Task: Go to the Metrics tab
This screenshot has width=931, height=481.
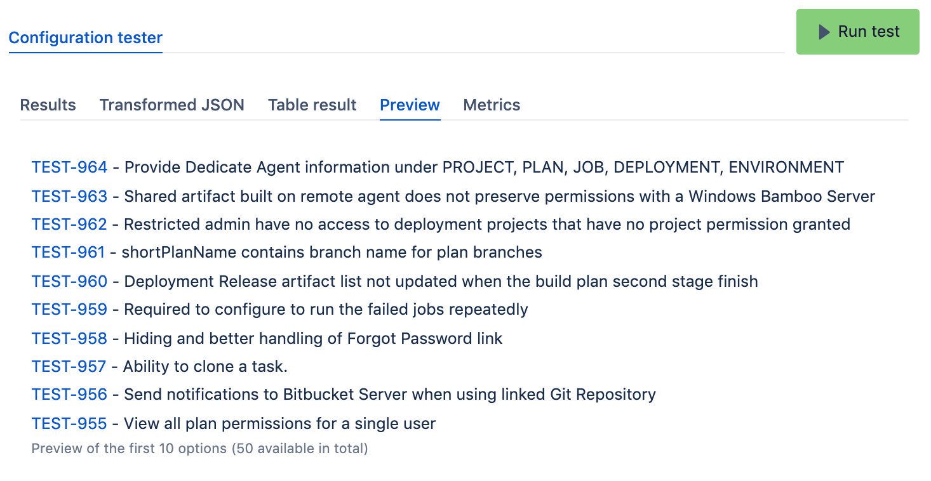Action: [492, 105]
